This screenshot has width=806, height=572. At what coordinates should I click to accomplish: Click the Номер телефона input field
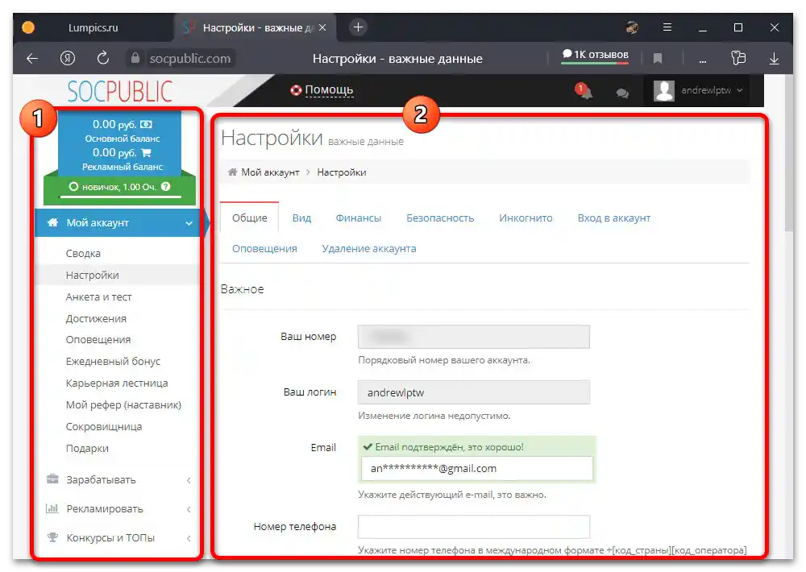pos(474,527)
